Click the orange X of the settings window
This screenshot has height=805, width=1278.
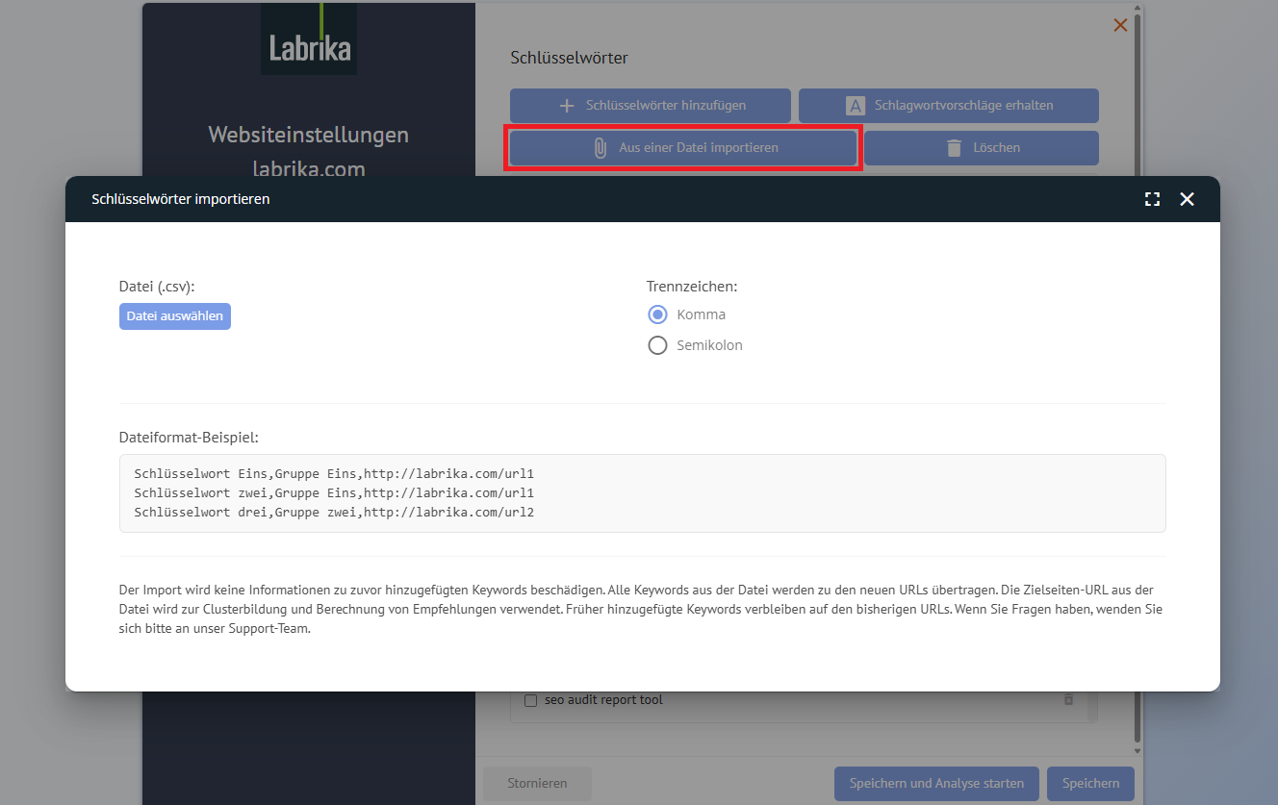(1120, 25)
